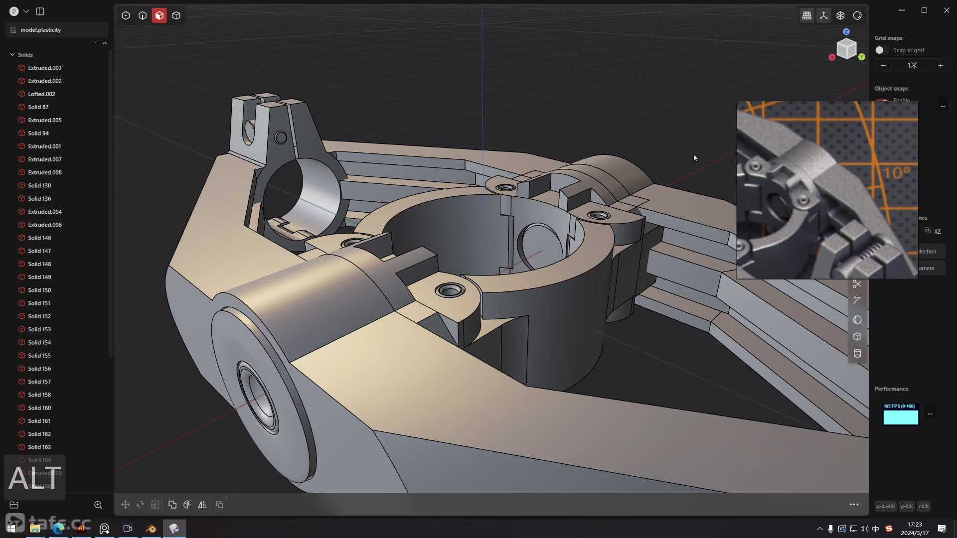Click the orientation cube in viewport

846,48
